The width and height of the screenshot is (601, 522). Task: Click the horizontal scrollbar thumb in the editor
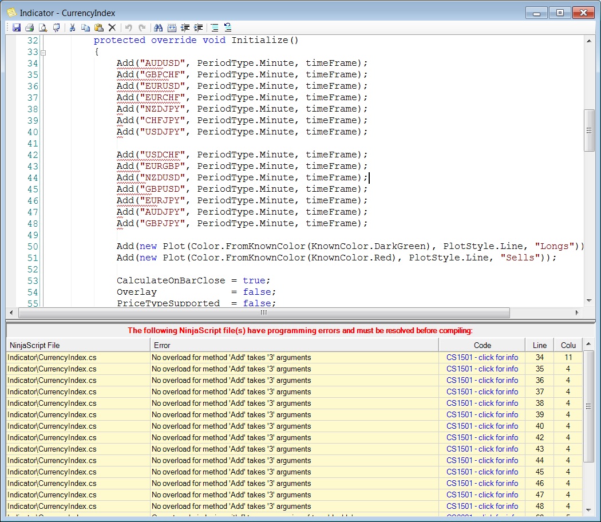pos(264,313)
